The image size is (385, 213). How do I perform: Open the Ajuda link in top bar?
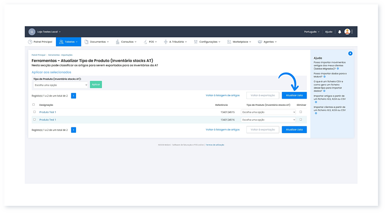click(329, 32)
